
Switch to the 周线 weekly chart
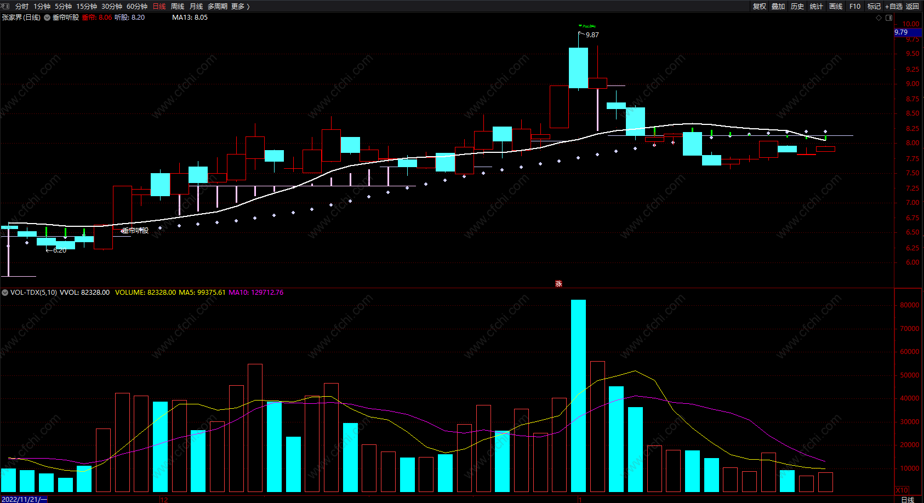(178, 7)
